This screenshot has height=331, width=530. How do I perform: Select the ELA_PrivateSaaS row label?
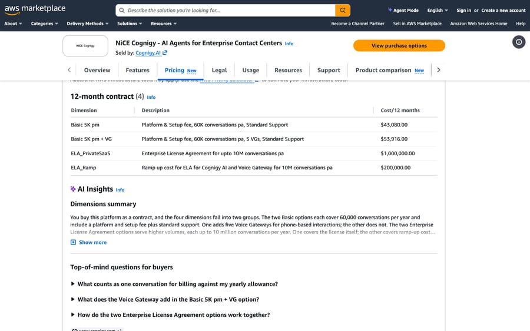click(x=91, y=153)
